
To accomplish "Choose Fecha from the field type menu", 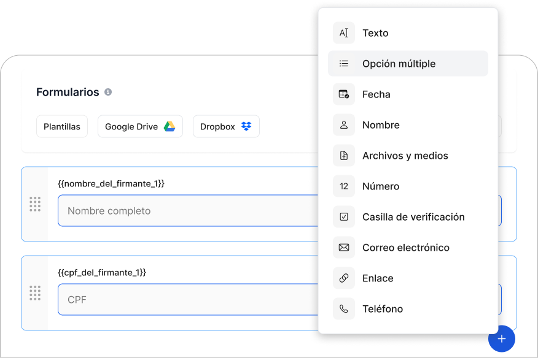I will pyautogui.click(x=376, y=94).
